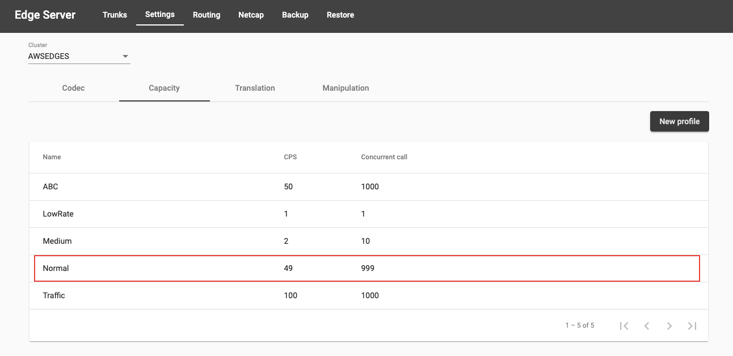Image resolution: width=733 pixels, height=356 pixels.
Task: Click concurrent call 10 in Medium row
Action: pos(365,241)
